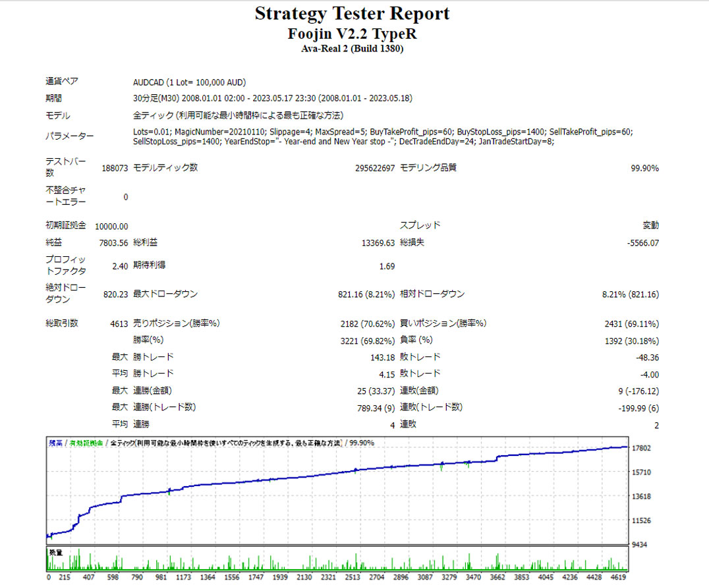Click the 有効証拠金 legend label in chart
This screenshot has width=709, height=585.
coord(86,443)
